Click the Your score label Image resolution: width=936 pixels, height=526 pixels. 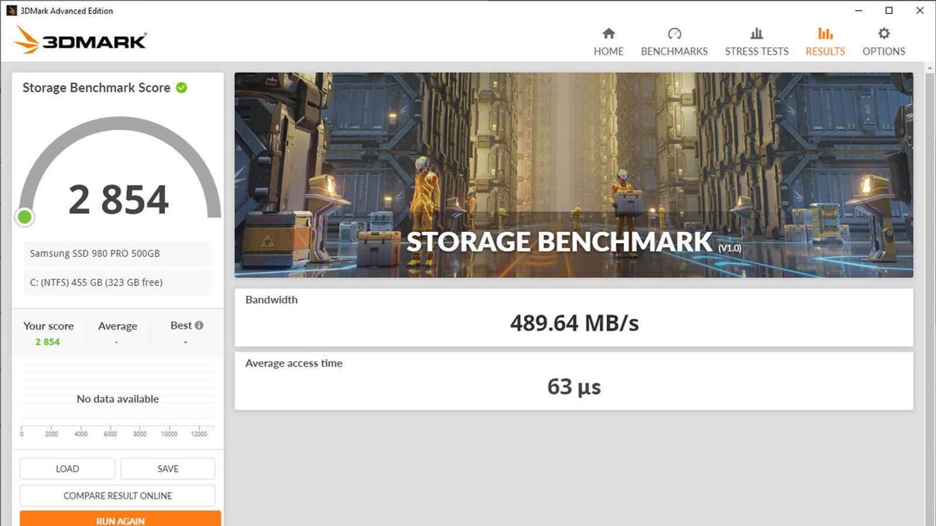coord(49,326)
